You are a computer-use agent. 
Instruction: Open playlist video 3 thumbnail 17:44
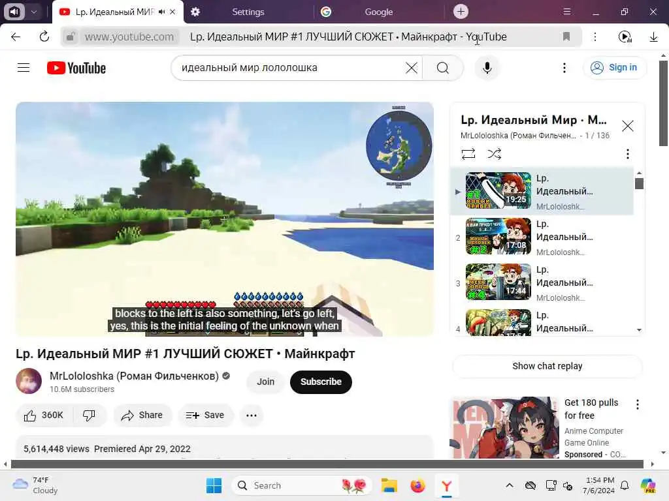coord(498,282)
